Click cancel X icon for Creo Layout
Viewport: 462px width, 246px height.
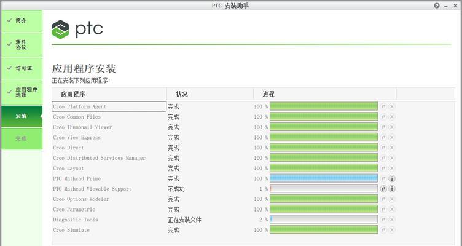[392, 168]
